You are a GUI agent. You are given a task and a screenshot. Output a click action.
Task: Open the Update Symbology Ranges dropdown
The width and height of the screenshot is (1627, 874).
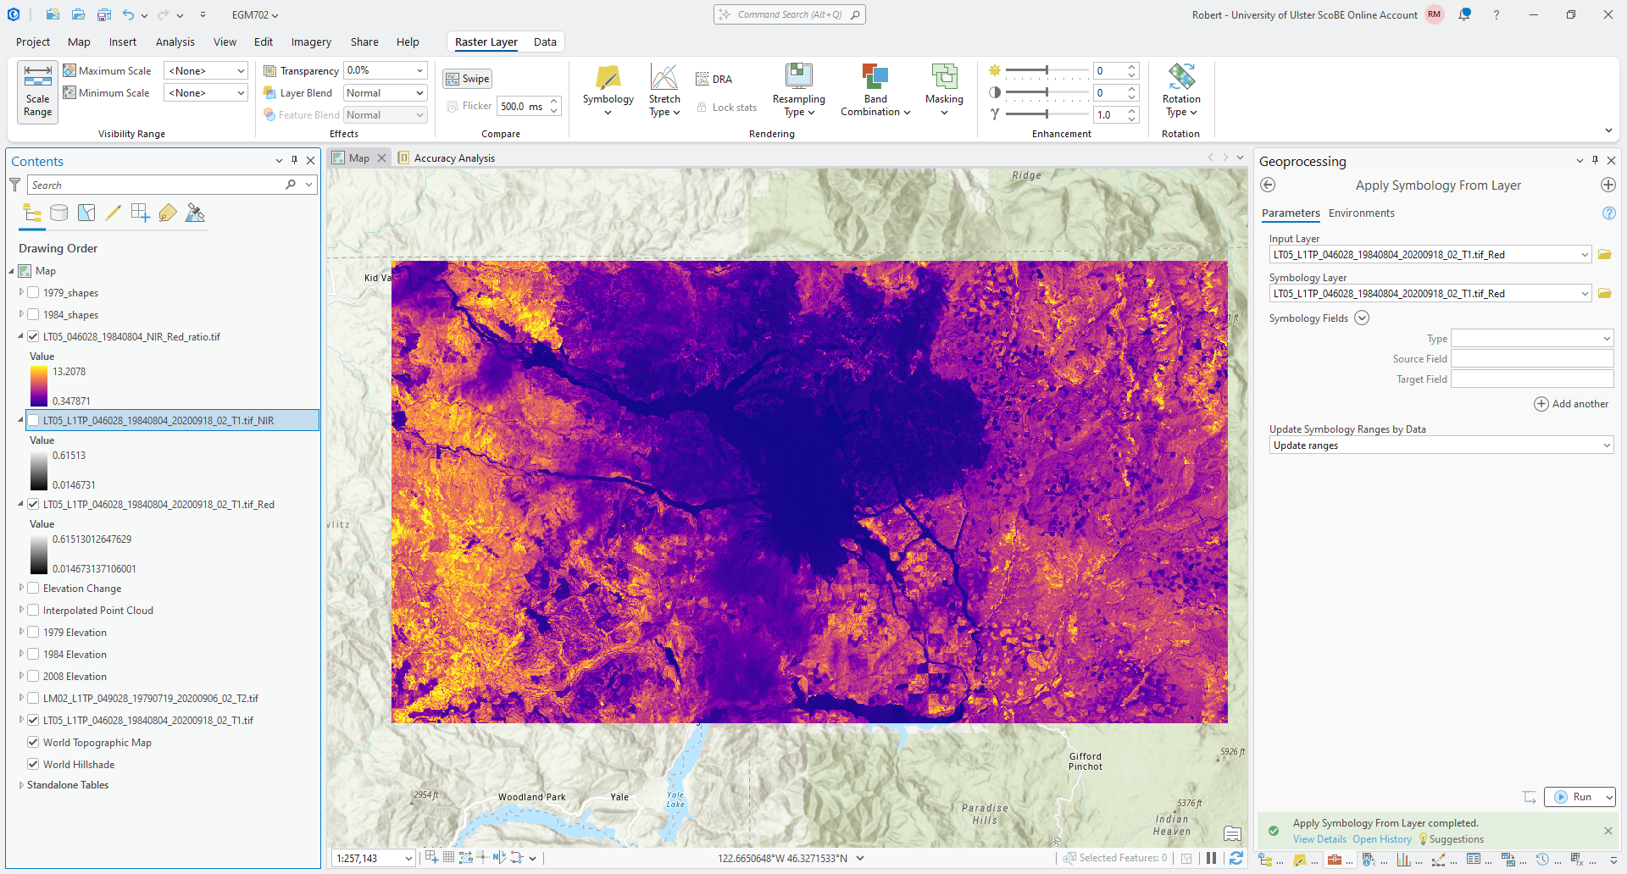coord(1441,445)
